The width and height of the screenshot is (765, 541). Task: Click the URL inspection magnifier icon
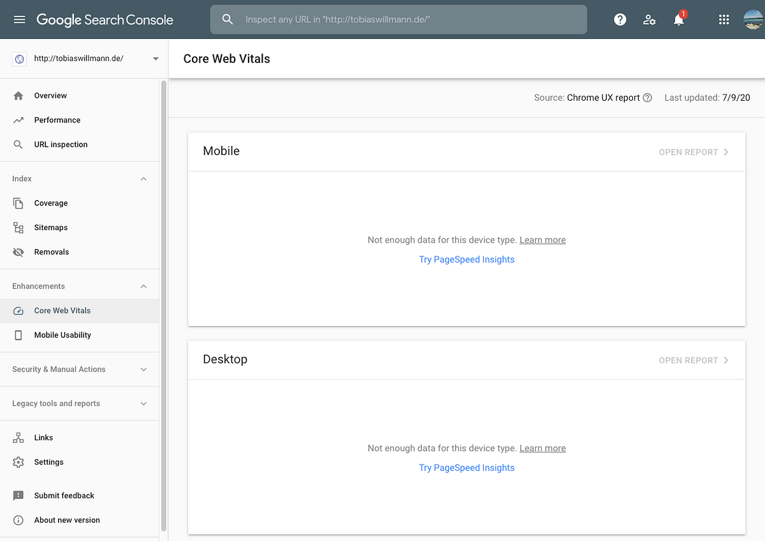pos(18,145)
